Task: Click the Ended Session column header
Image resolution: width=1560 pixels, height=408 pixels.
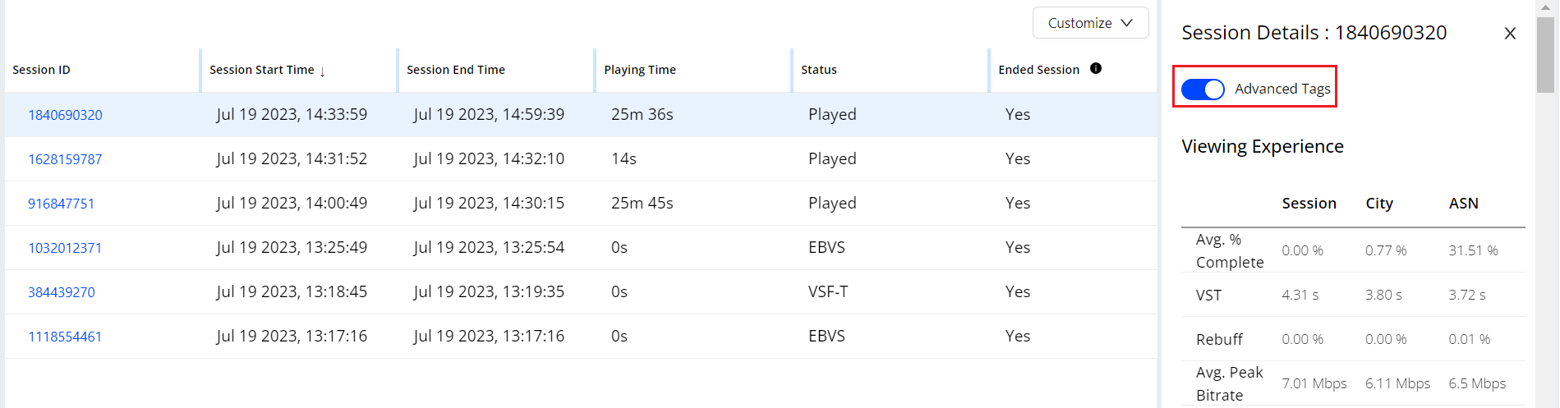Action: coord(1038,70)
